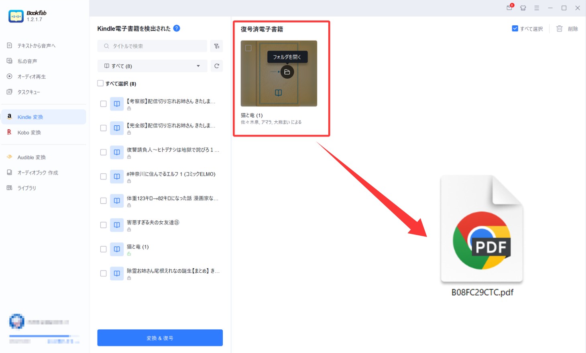
Task: Check the 猫と竜 (1) list checkbox
Action: click(103, 249)
